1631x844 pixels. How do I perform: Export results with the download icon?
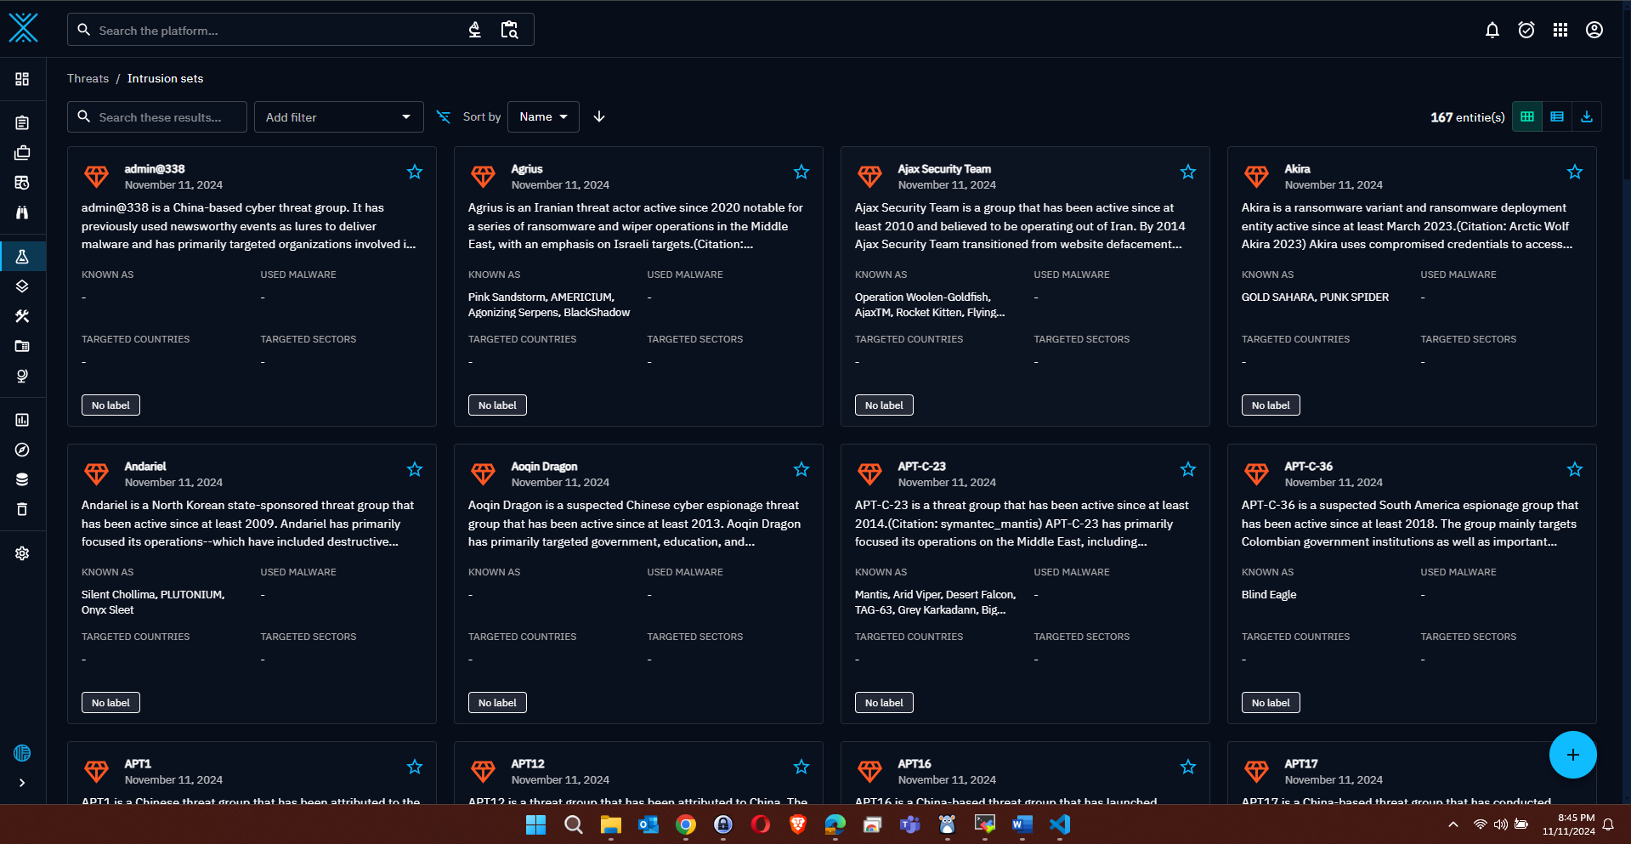pyautogui.click(x=1587, y=116)
